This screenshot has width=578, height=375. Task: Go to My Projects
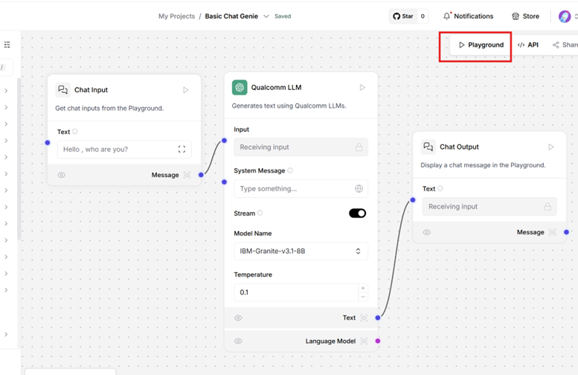tap(176, 16)
